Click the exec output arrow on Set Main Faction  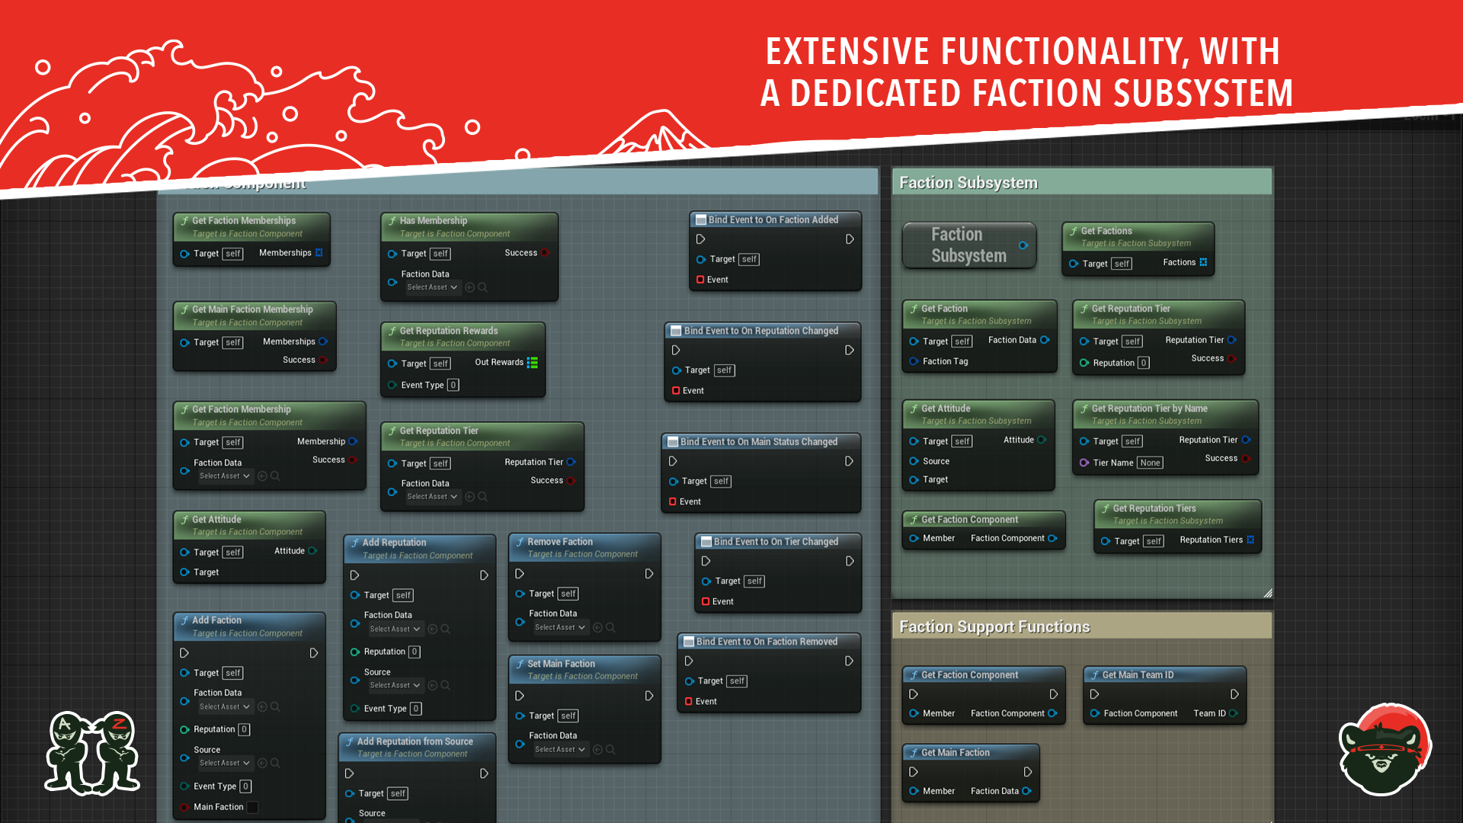click(649, 696)
